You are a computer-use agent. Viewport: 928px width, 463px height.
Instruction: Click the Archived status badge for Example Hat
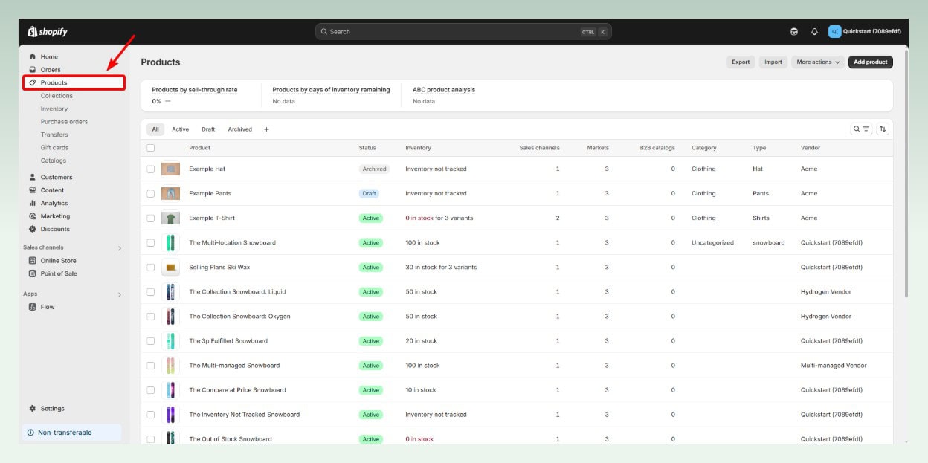374,169
